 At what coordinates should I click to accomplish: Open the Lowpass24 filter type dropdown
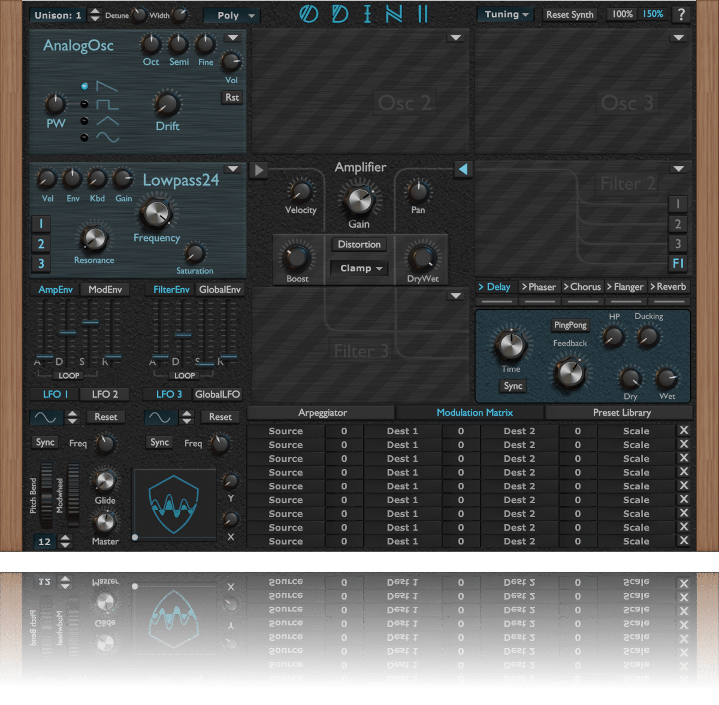(x=233, y=170)
